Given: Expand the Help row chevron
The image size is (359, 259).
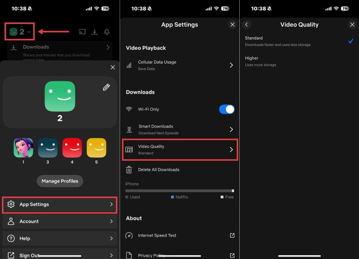Looking at the screenshot, I should [x=111, y=238].
